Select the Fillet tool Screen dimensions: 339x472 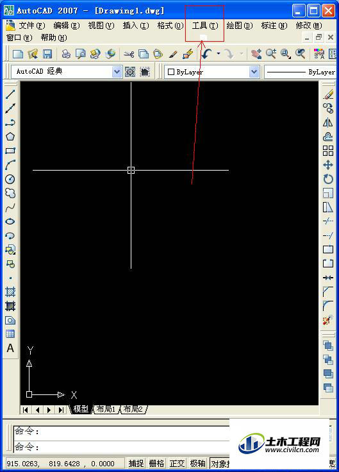pyautogui.click(x=328, y=306)
